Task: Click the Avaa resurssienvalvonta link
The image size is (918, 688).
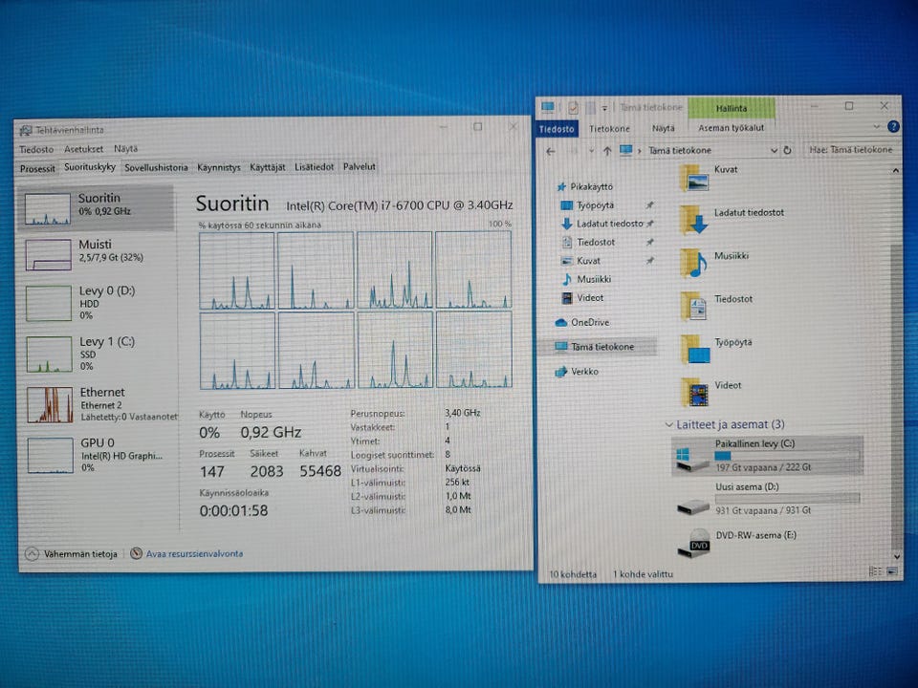Action: coord(193,553)
